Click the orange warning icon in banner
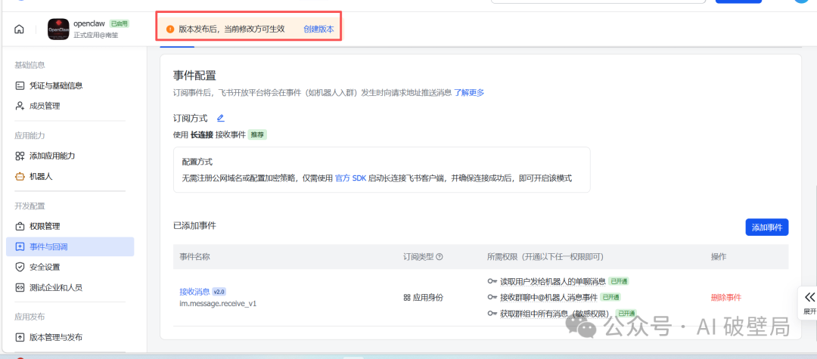The width and height of the screenshot is (817, 359). click(170, 29)
